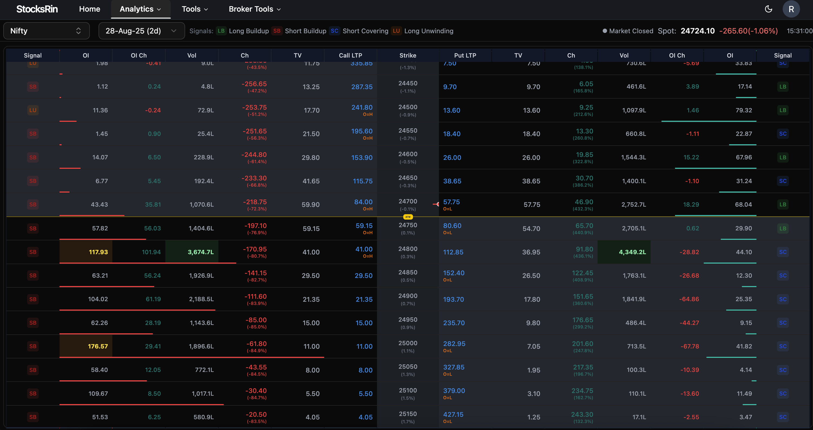Click the StocksRin logo

point(37,9)
